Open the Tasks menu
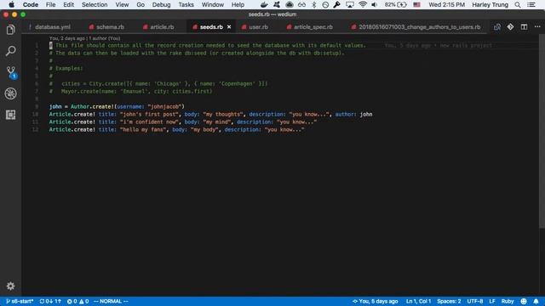 tap(186, 5)
